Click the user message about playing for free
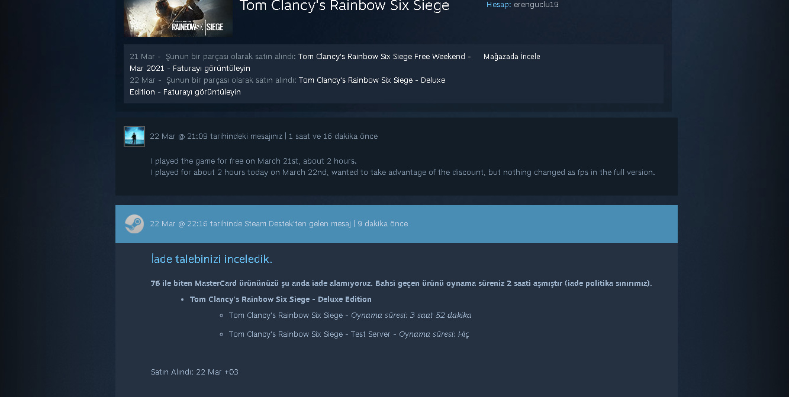 (402, 167)
